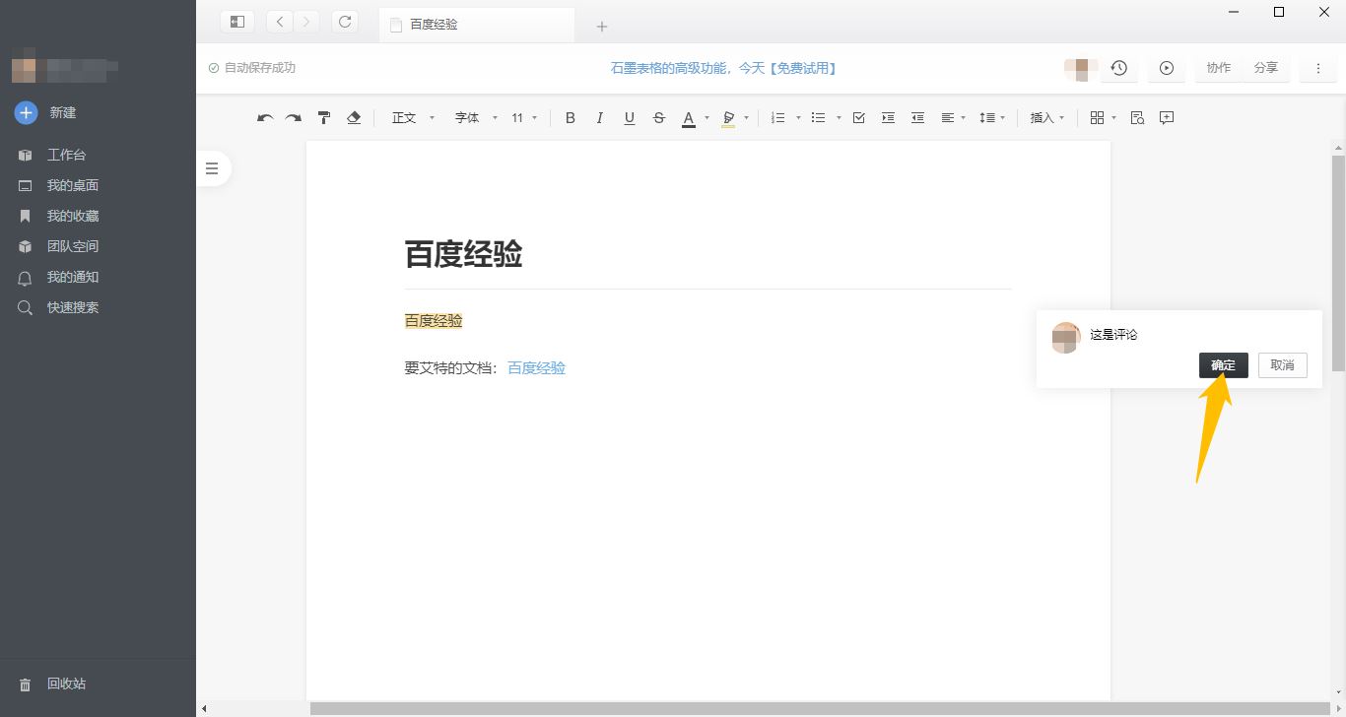Click the 分享 share button

(1266, 68)
